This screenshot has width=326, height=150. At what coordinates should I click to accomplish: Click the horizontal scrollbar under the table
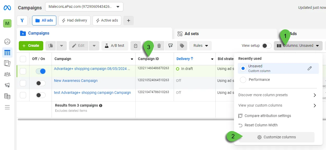point(125,120)
